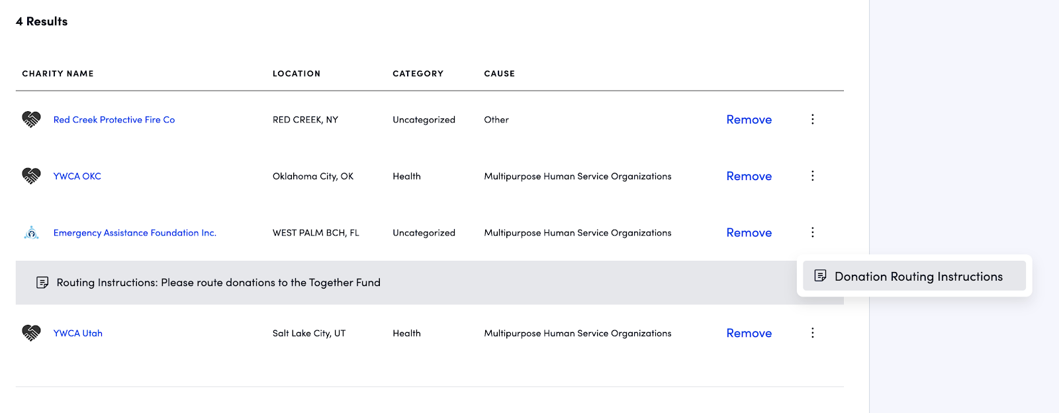Click the Charity Name column header

coord(58,73)
